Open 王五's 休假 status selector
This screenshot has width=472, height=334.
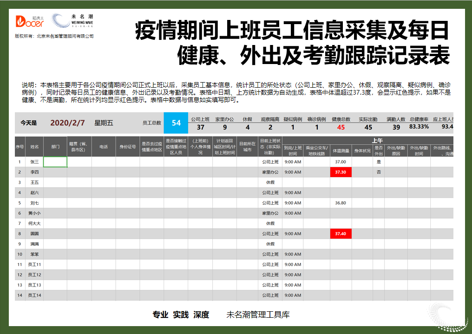[270, 182]
